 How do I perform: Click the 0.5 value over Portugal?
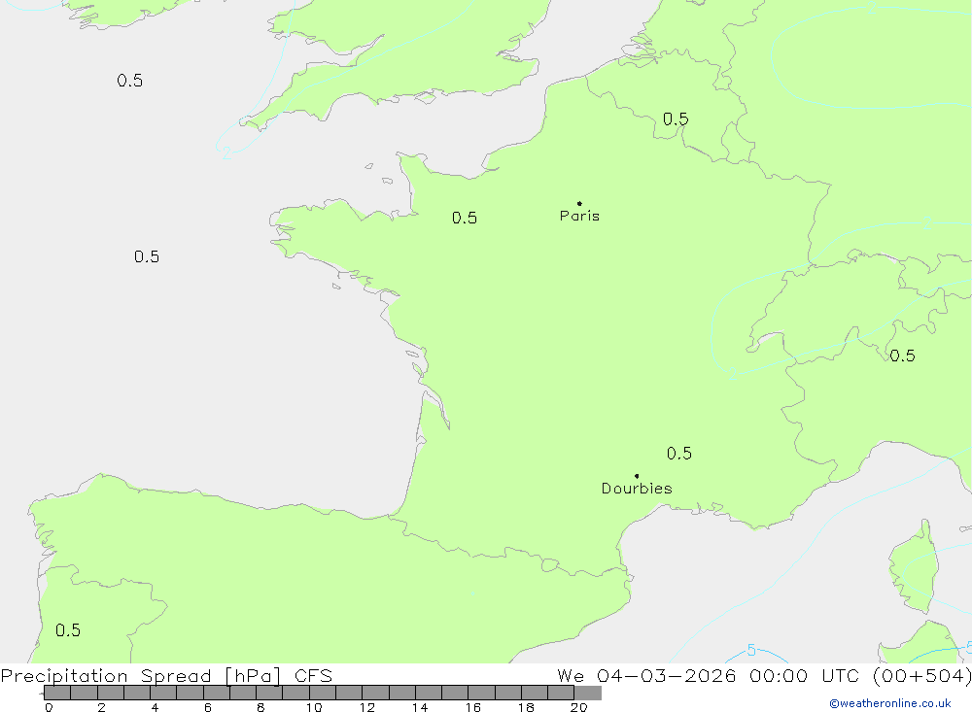pos(68,630)
